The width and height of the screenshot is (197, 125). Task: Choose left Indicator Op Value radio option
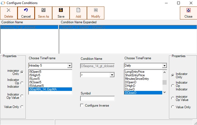[22, 96]
